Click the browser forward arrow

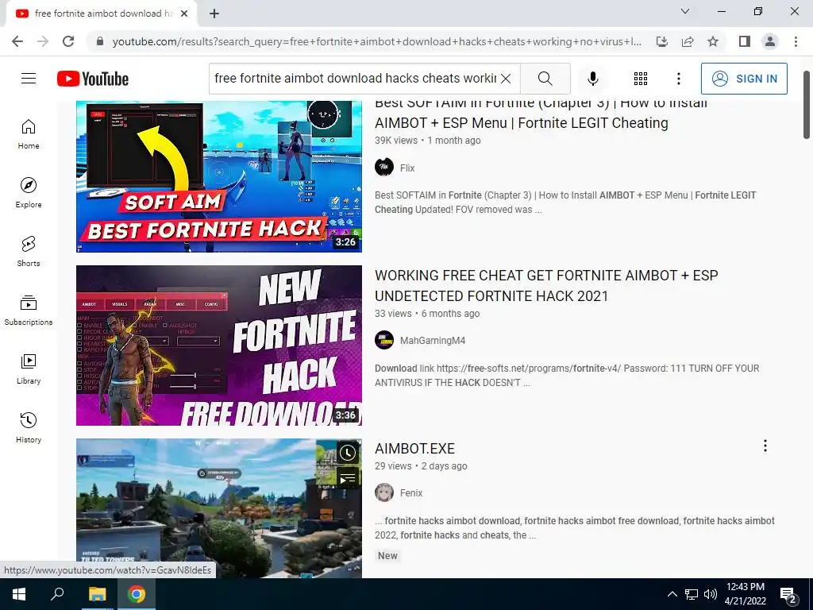pyautogui.click(x=43, y=41)
